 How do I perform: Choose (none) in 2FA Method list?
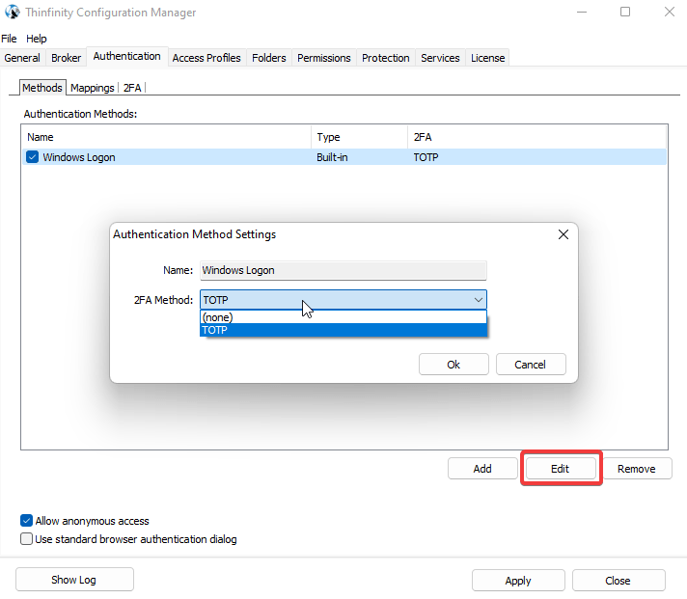(343, 317)
